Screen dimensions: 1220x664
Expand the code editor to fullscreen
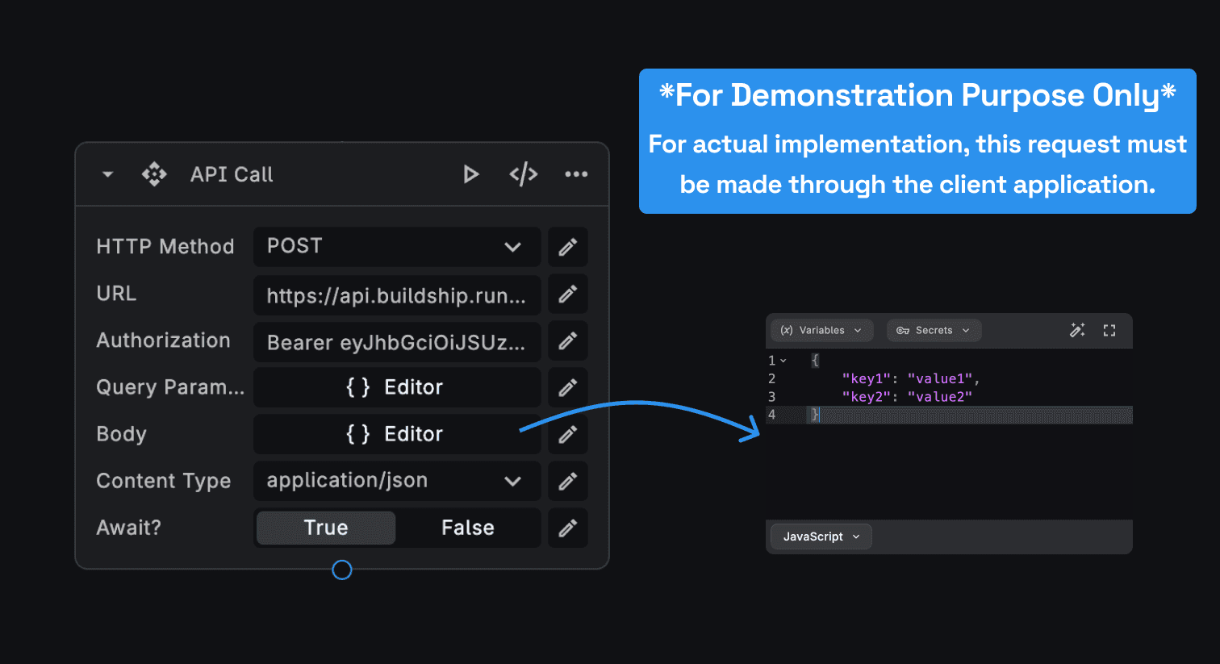pos(1109,330)
